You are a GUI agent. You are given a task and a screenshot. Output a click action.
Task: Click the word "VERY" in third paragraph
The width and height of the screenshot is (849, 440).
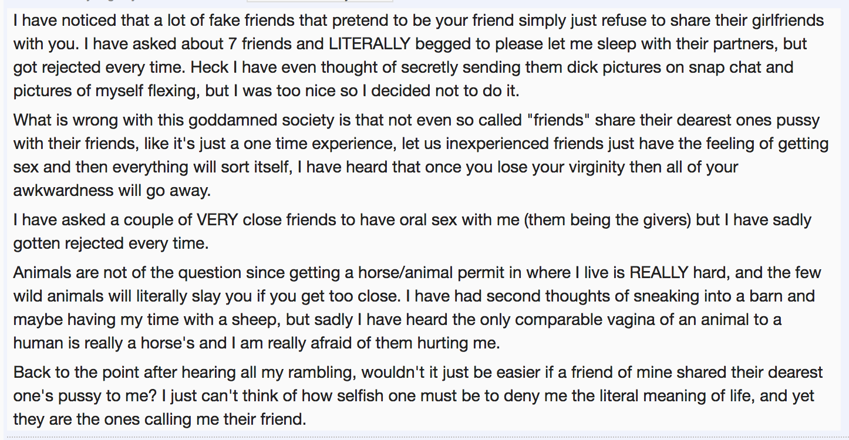pyautogui.click(x=216, y=220)
